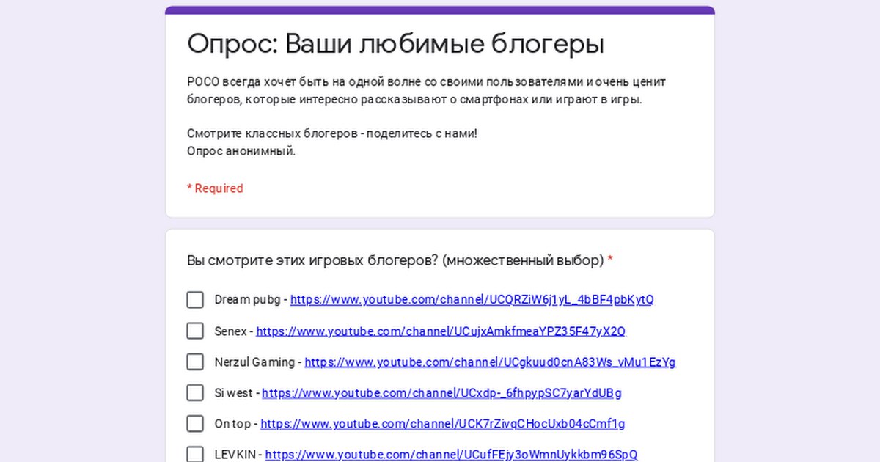
Task: Click the label text "Nerzul Gaming -"
Action: click(x=258, y=362)
